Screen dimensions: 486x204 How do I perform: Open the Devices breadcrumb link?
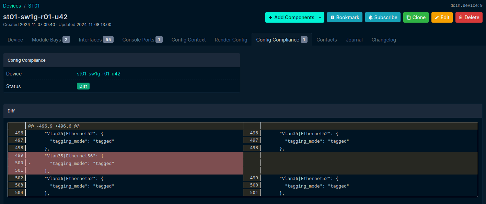pos(12,6)
